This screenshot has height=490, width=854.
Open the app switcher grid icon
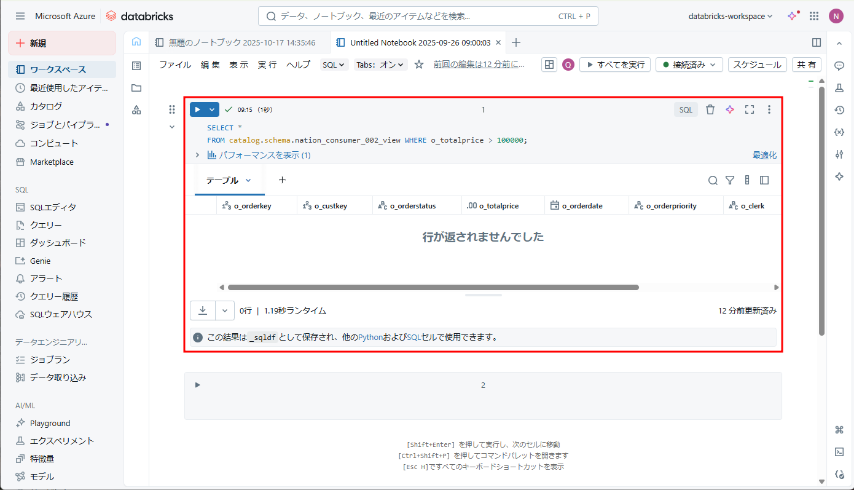point(814,17)
